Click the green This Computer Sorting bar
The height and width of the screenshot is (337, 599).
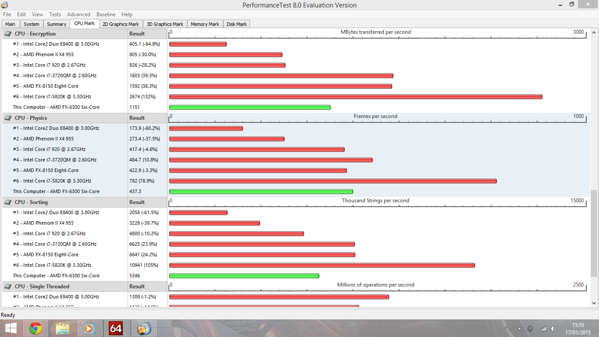(244, 276)
